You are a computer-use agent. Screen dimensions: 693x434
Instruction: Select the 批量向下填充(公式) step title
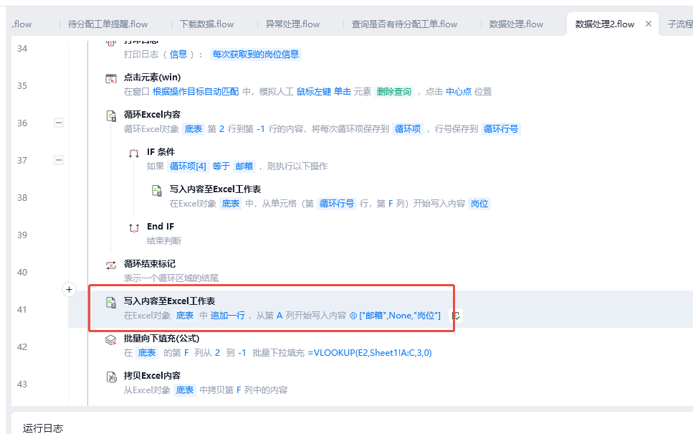[161, 338]
